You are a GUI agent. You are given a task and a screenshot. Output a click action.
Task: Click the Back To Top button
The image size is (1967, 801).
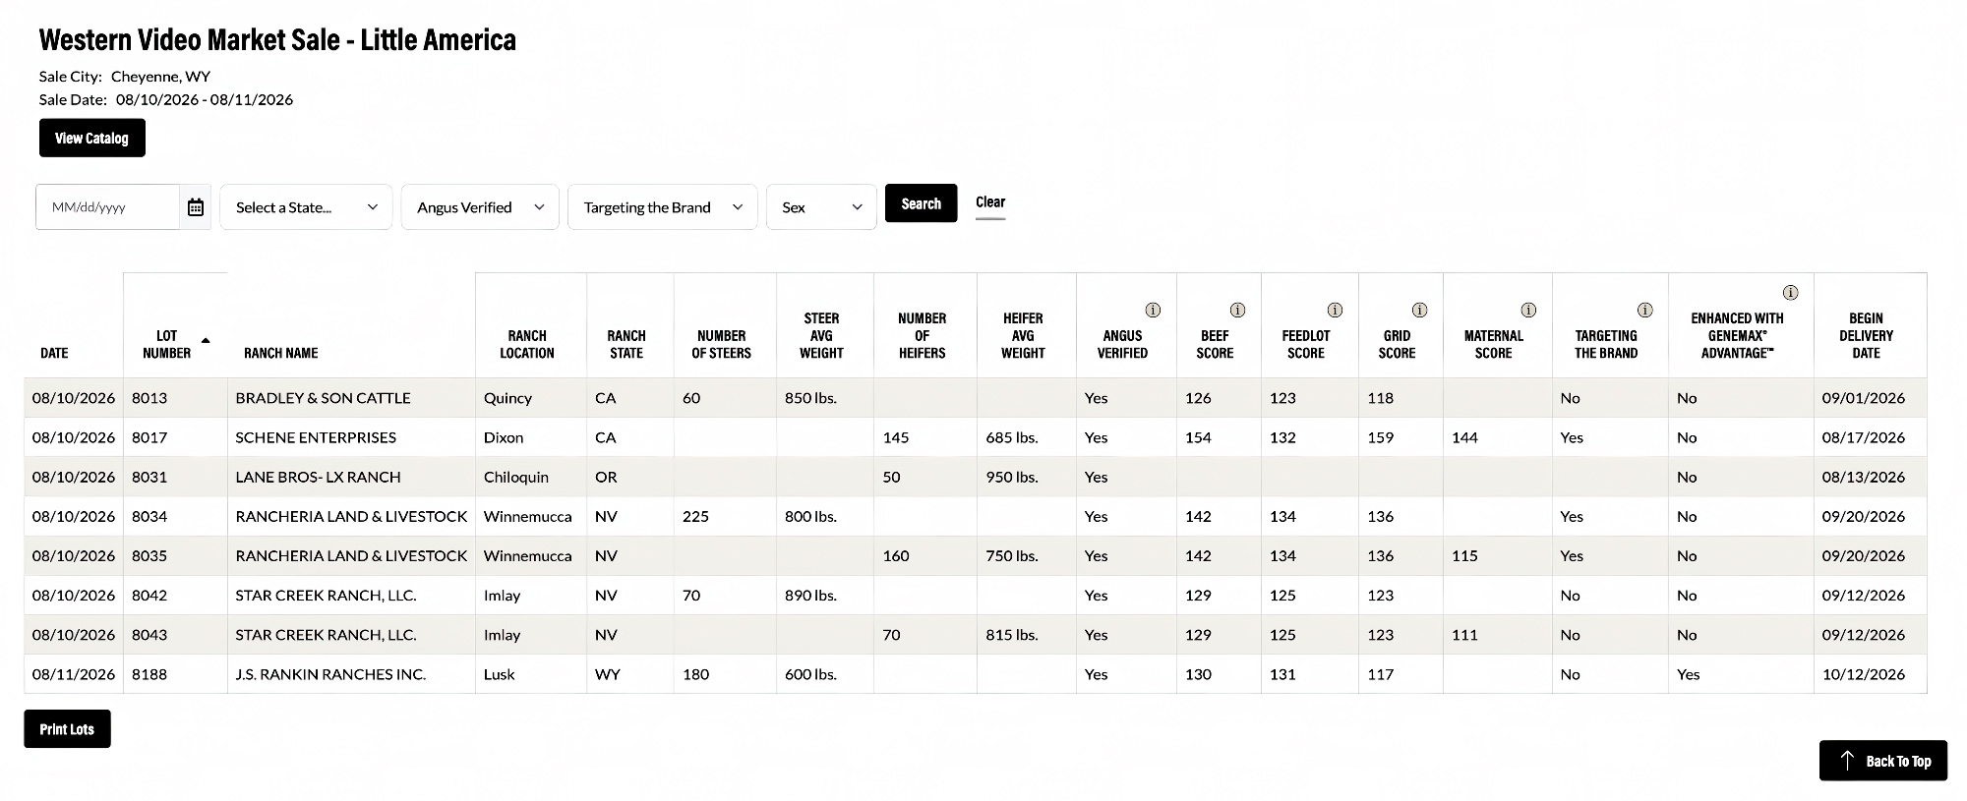(1883, 761)
